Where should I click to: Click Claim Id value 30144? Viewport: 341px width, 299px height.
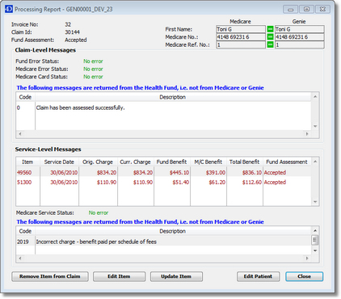click(72, 32)
